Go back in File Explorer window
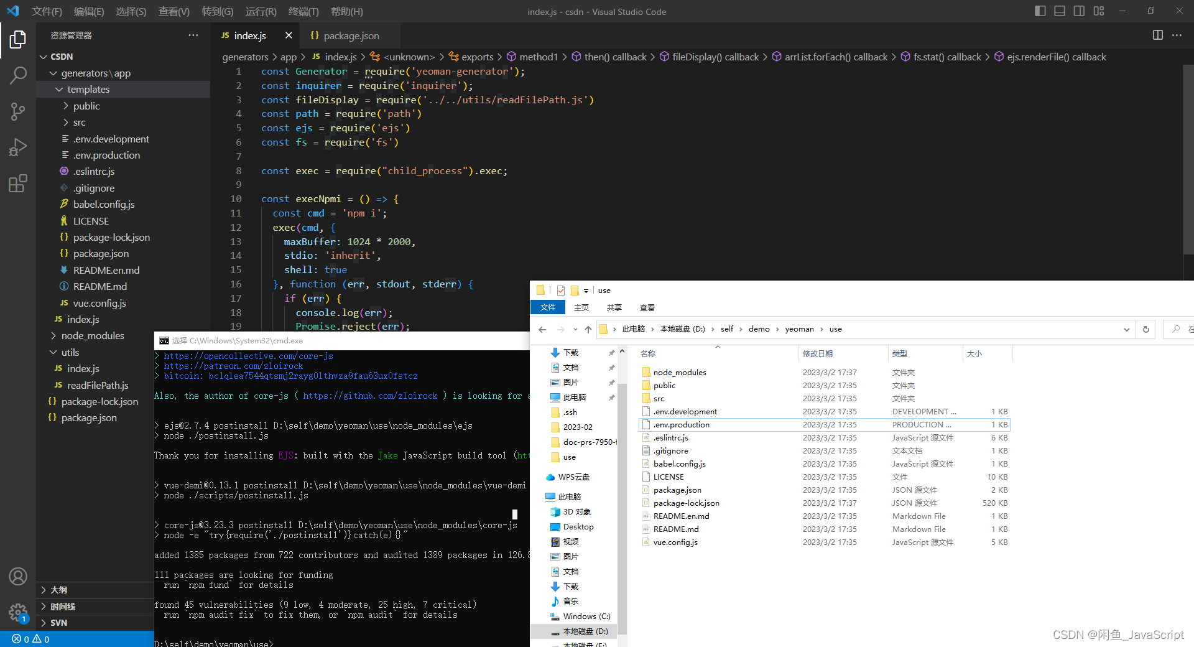1194x647 pixels. point(542,329)
